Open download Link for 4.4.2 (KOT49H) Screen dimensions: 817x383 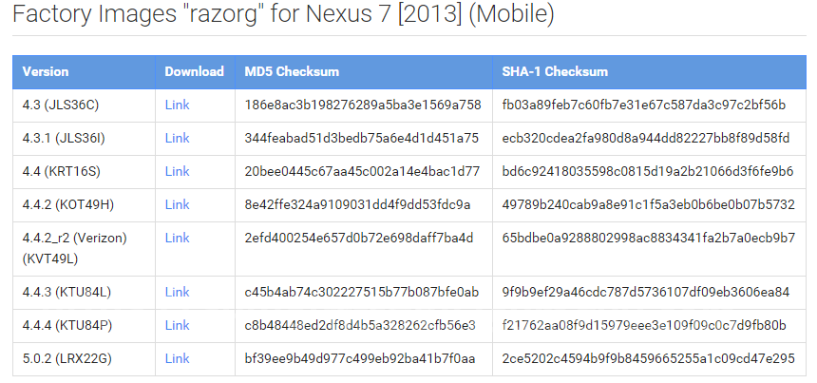click(x=177, y=204)
